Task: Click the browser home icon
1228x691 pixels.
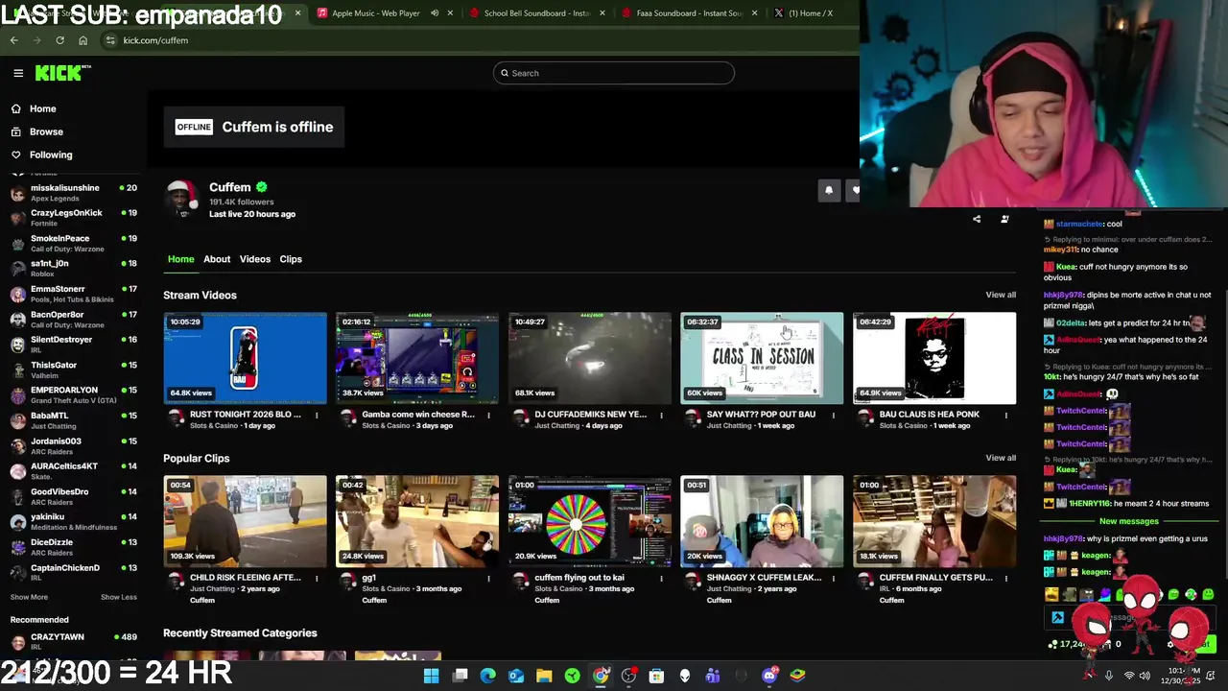Action: (83, 40)
